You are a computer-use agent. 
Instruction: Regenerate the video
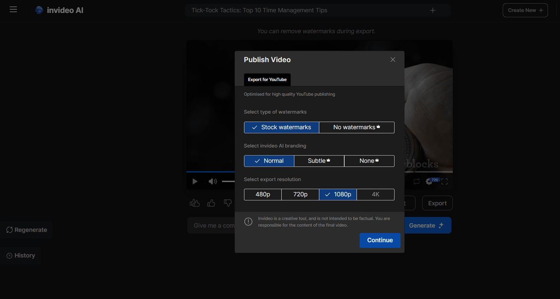(x=26, y=230)
